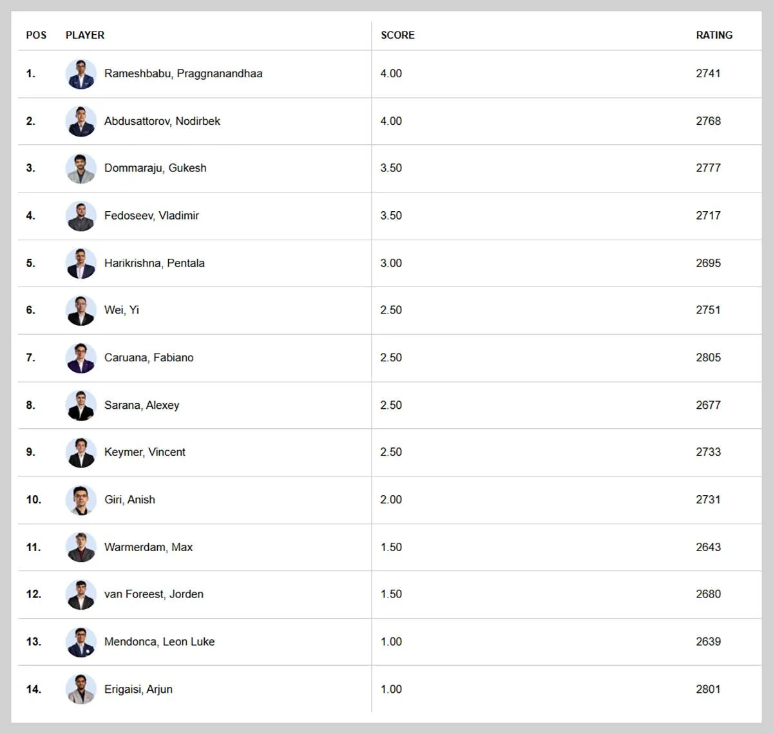This screenshot has width=773, height=734.
Task: Click Arjun Erigaisi's avatar image
Action: (81, 689)
